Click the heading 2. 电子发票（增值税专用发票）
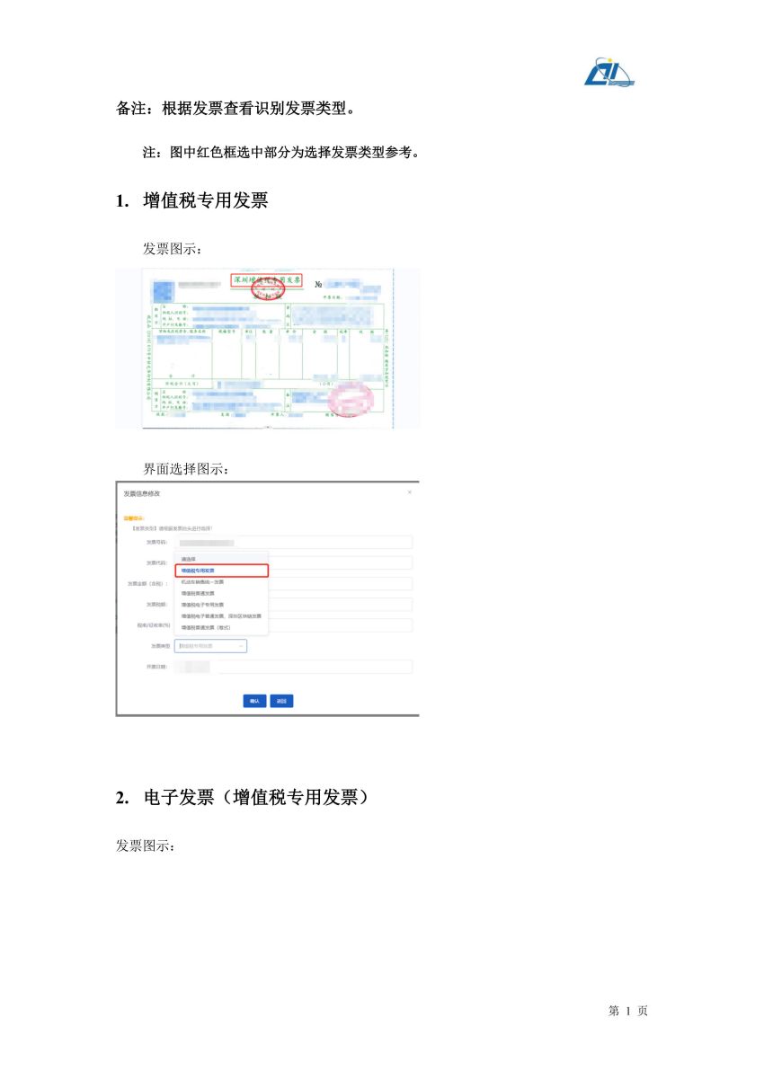 point(243,798)
